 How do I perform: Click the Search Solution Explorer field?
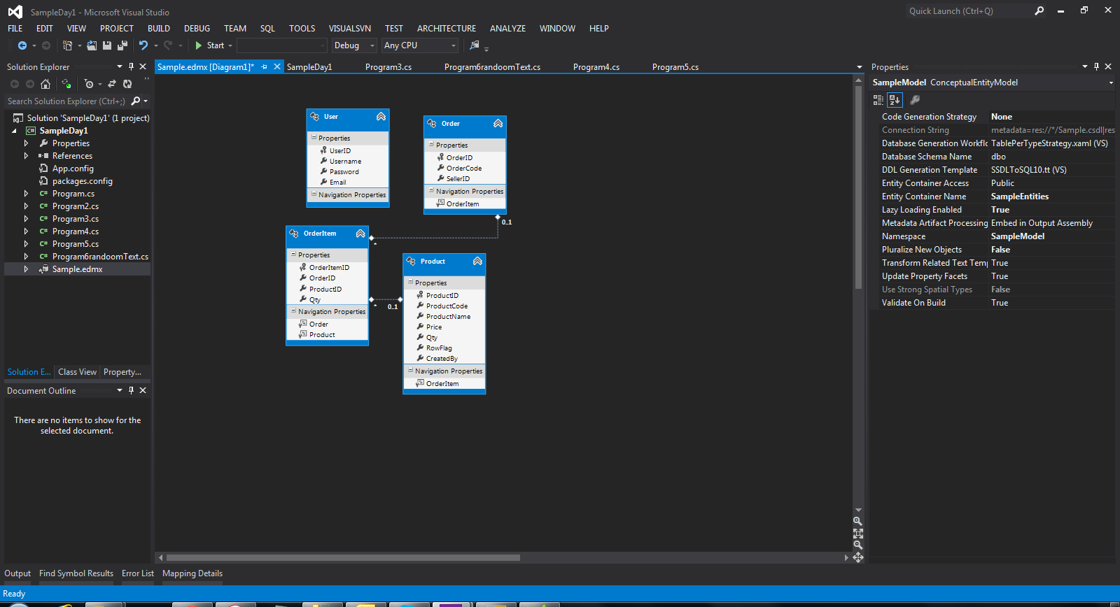click(x=67, y=101)
